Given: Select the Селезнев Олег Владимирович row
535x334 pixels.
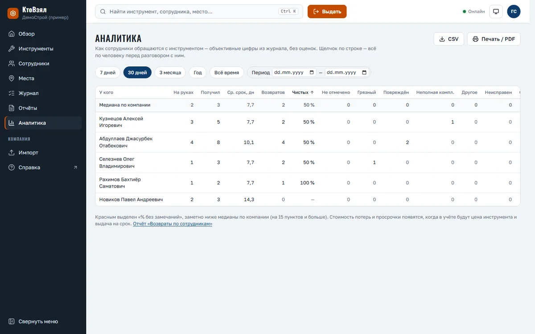Looking at the screenshot, I should coord(308,163).
